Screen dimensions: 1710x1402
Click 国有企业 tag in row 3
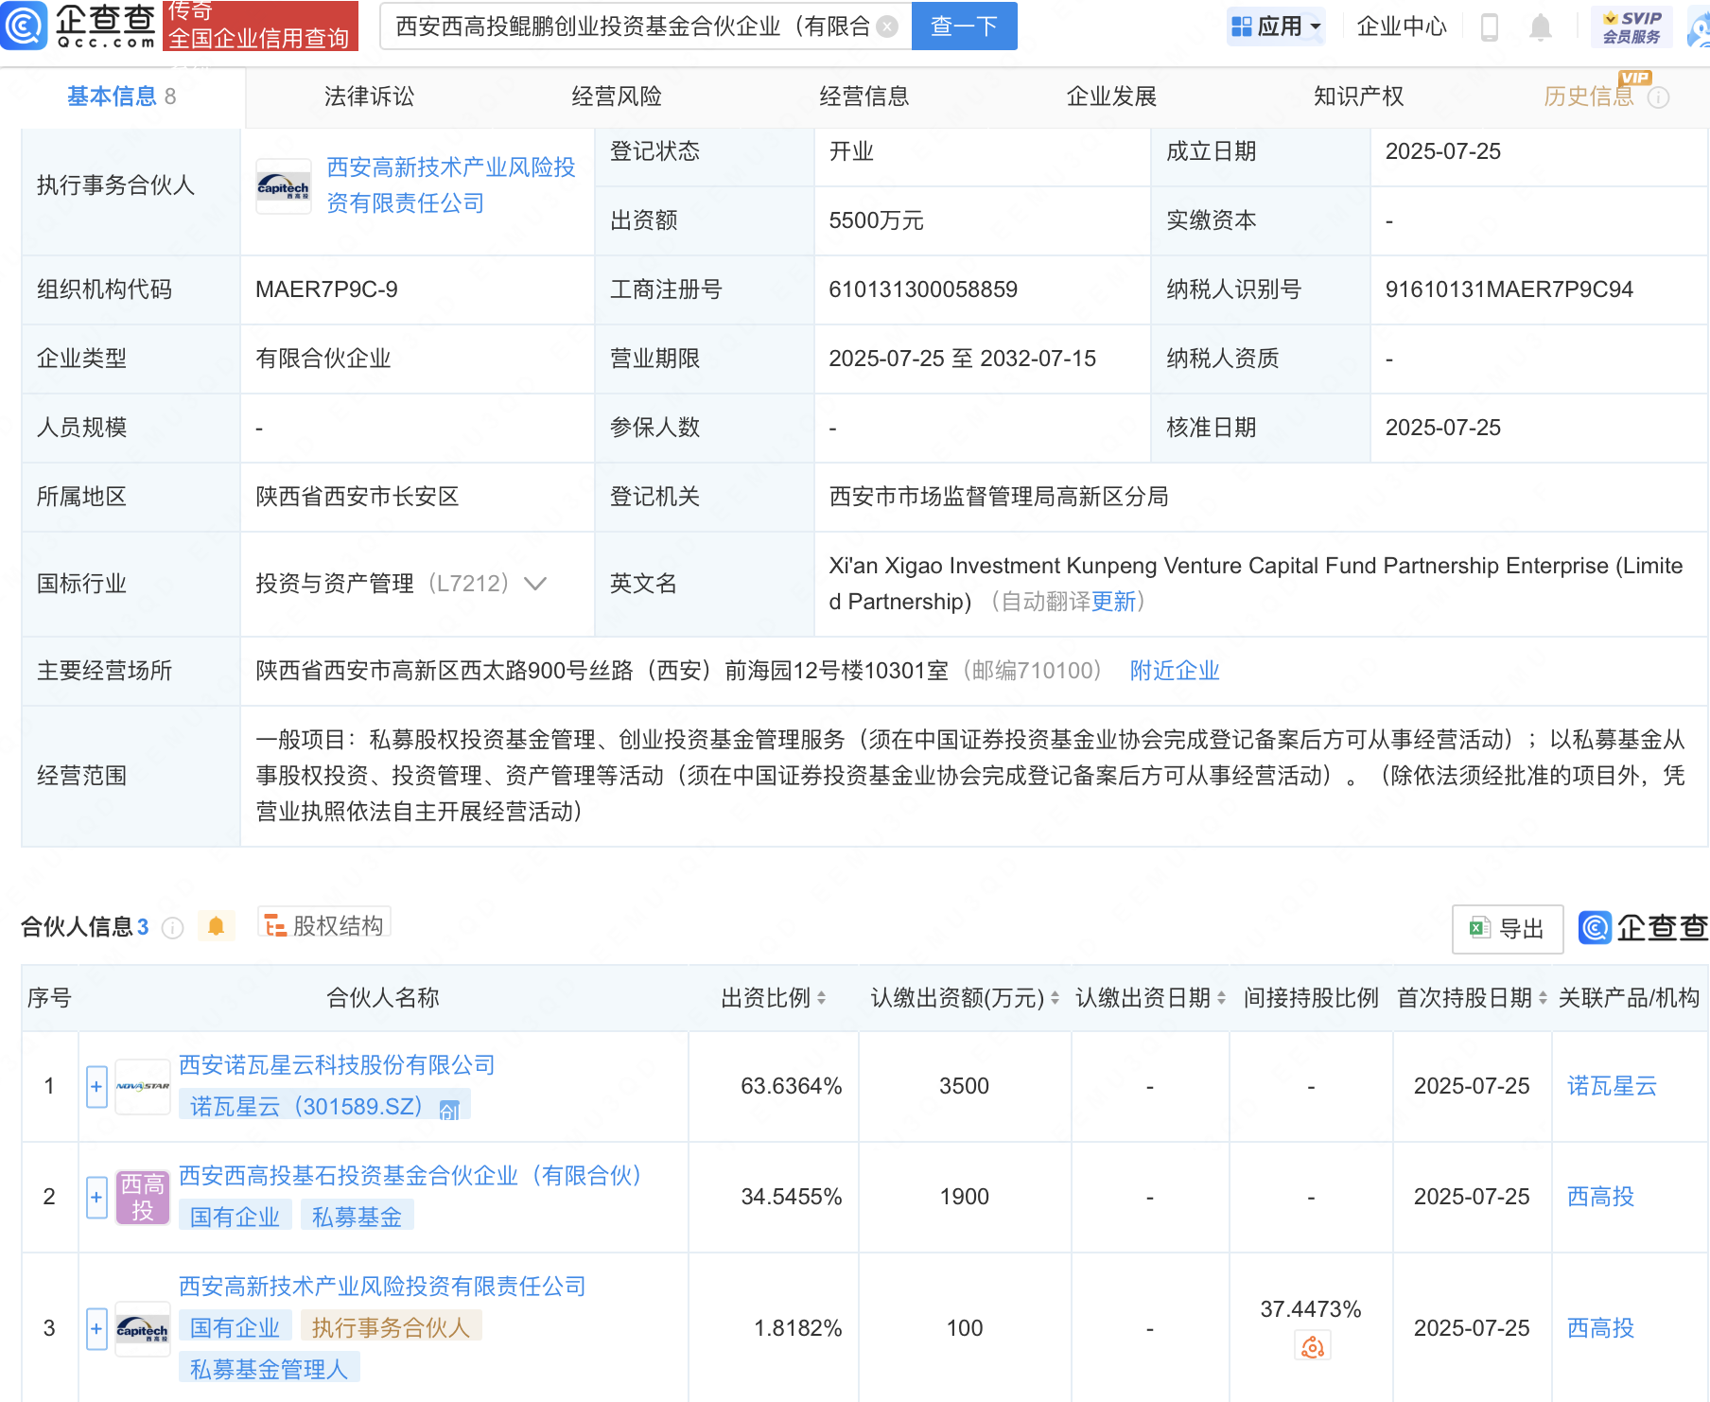236,1328
